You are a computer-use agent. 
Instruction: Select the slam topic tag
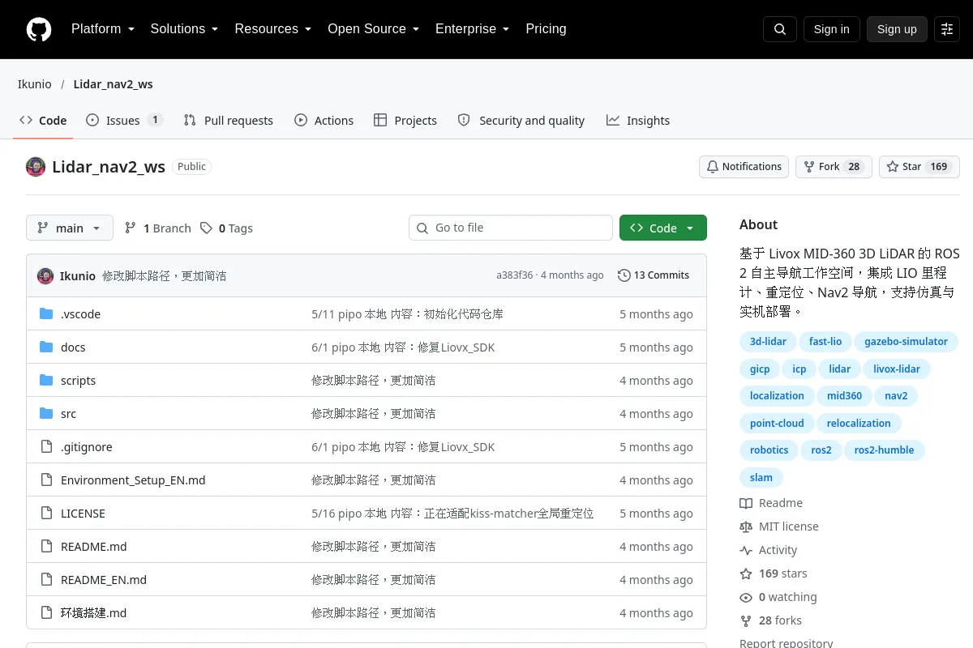coord(761,478)
